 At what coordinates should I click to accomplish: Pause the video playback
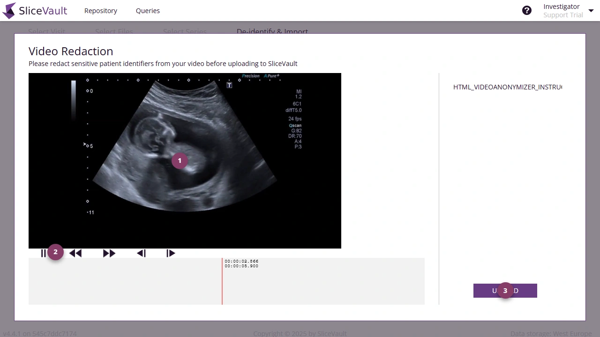(x=44, y=253)
